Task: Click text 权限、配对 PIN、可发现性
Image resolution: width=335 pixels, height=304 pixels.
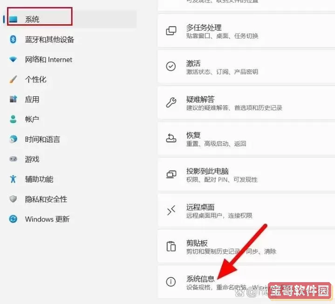Action: pyautogui.click(x=222, y=180)
